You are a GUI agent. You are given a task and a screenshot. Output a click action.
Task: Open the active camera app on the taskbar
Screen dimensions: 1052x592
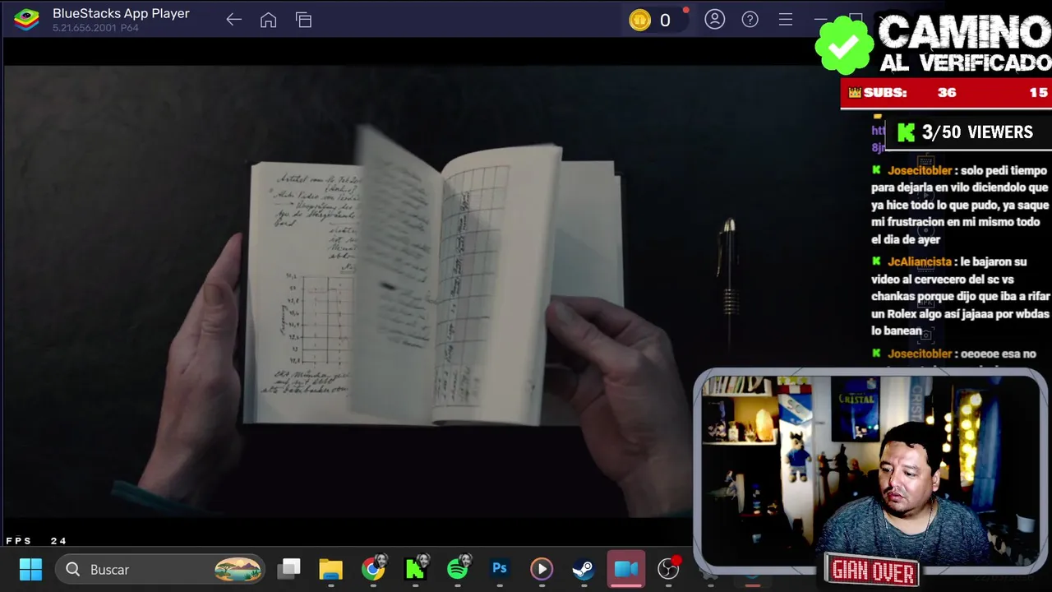pyautogui.click(x=626, y=569)
